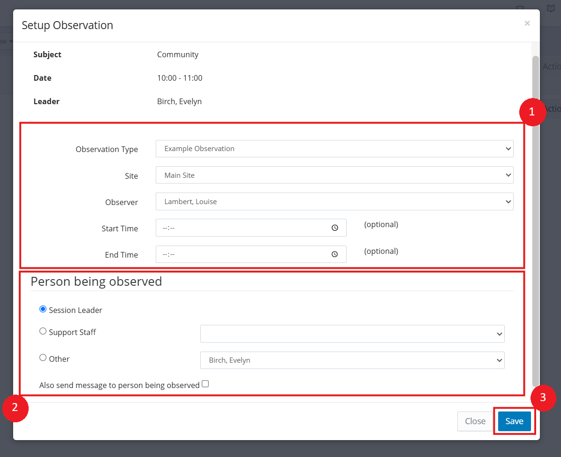Viewport: 561px width, 457px height.
Task: Select the Other radio button
Action: click(43, 358)
